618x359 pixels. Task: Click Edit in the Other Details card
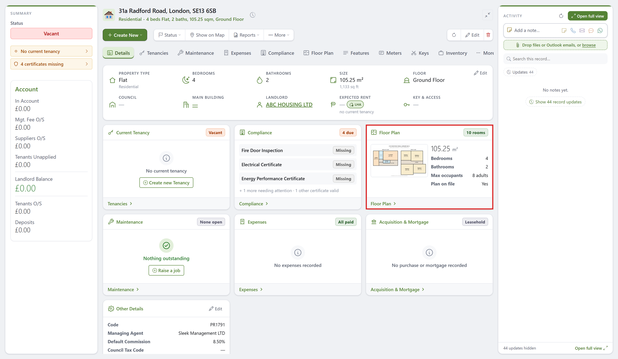tap(216, 309)
